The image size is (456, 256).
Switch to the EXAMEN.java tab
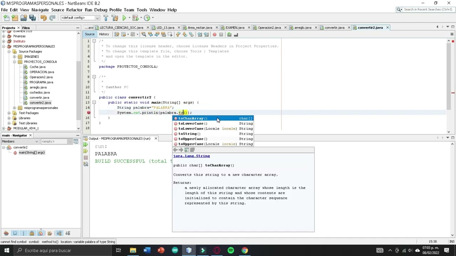click(x=235, y=28)
